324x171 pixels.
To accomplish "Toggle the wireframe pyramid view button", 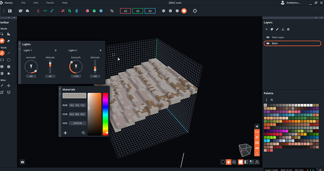I will [257, 162].
